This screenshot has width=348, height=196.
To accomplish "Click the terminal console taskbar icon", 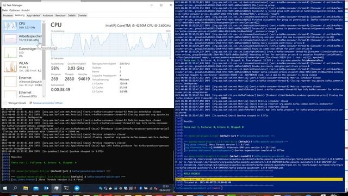I will click(x=66, y=188).
